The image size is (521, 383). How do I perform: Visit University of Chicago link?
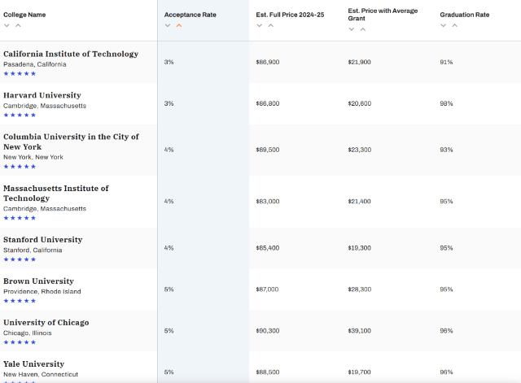[x=46, y=323]
